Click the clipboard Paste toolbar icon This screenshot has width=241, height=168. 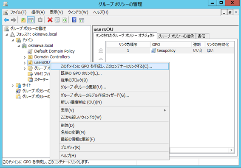click(x=40, y=20)
